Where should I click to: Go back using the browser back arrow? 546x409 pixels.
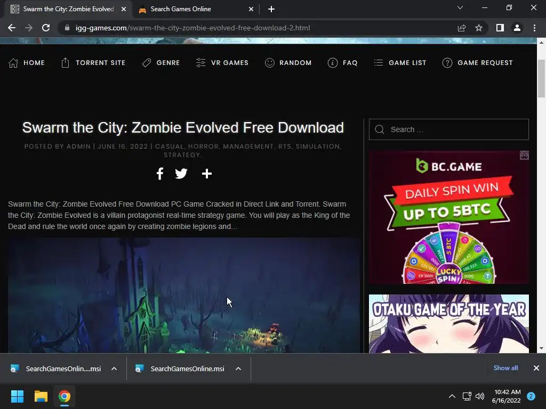(12, 28)
